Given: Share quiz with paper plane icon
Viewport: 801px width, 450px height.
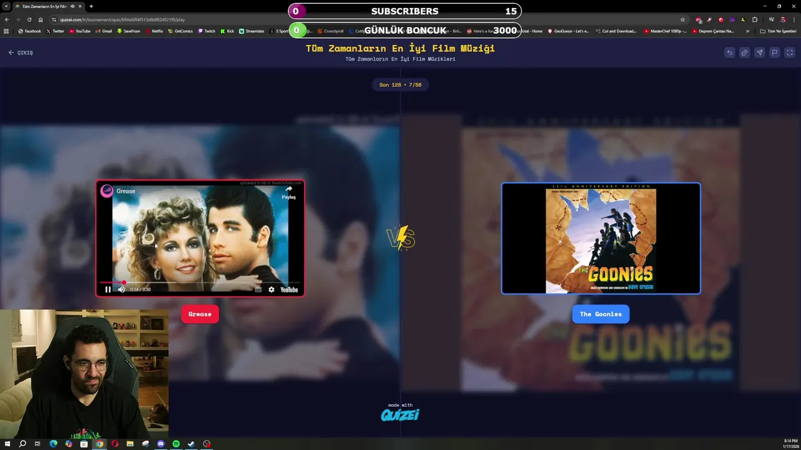Looking at the screenshot, I should [759, 52].
